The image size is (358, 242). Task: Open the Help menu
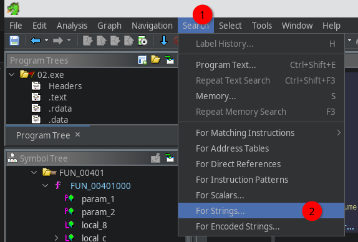click(x=331, y=26)
